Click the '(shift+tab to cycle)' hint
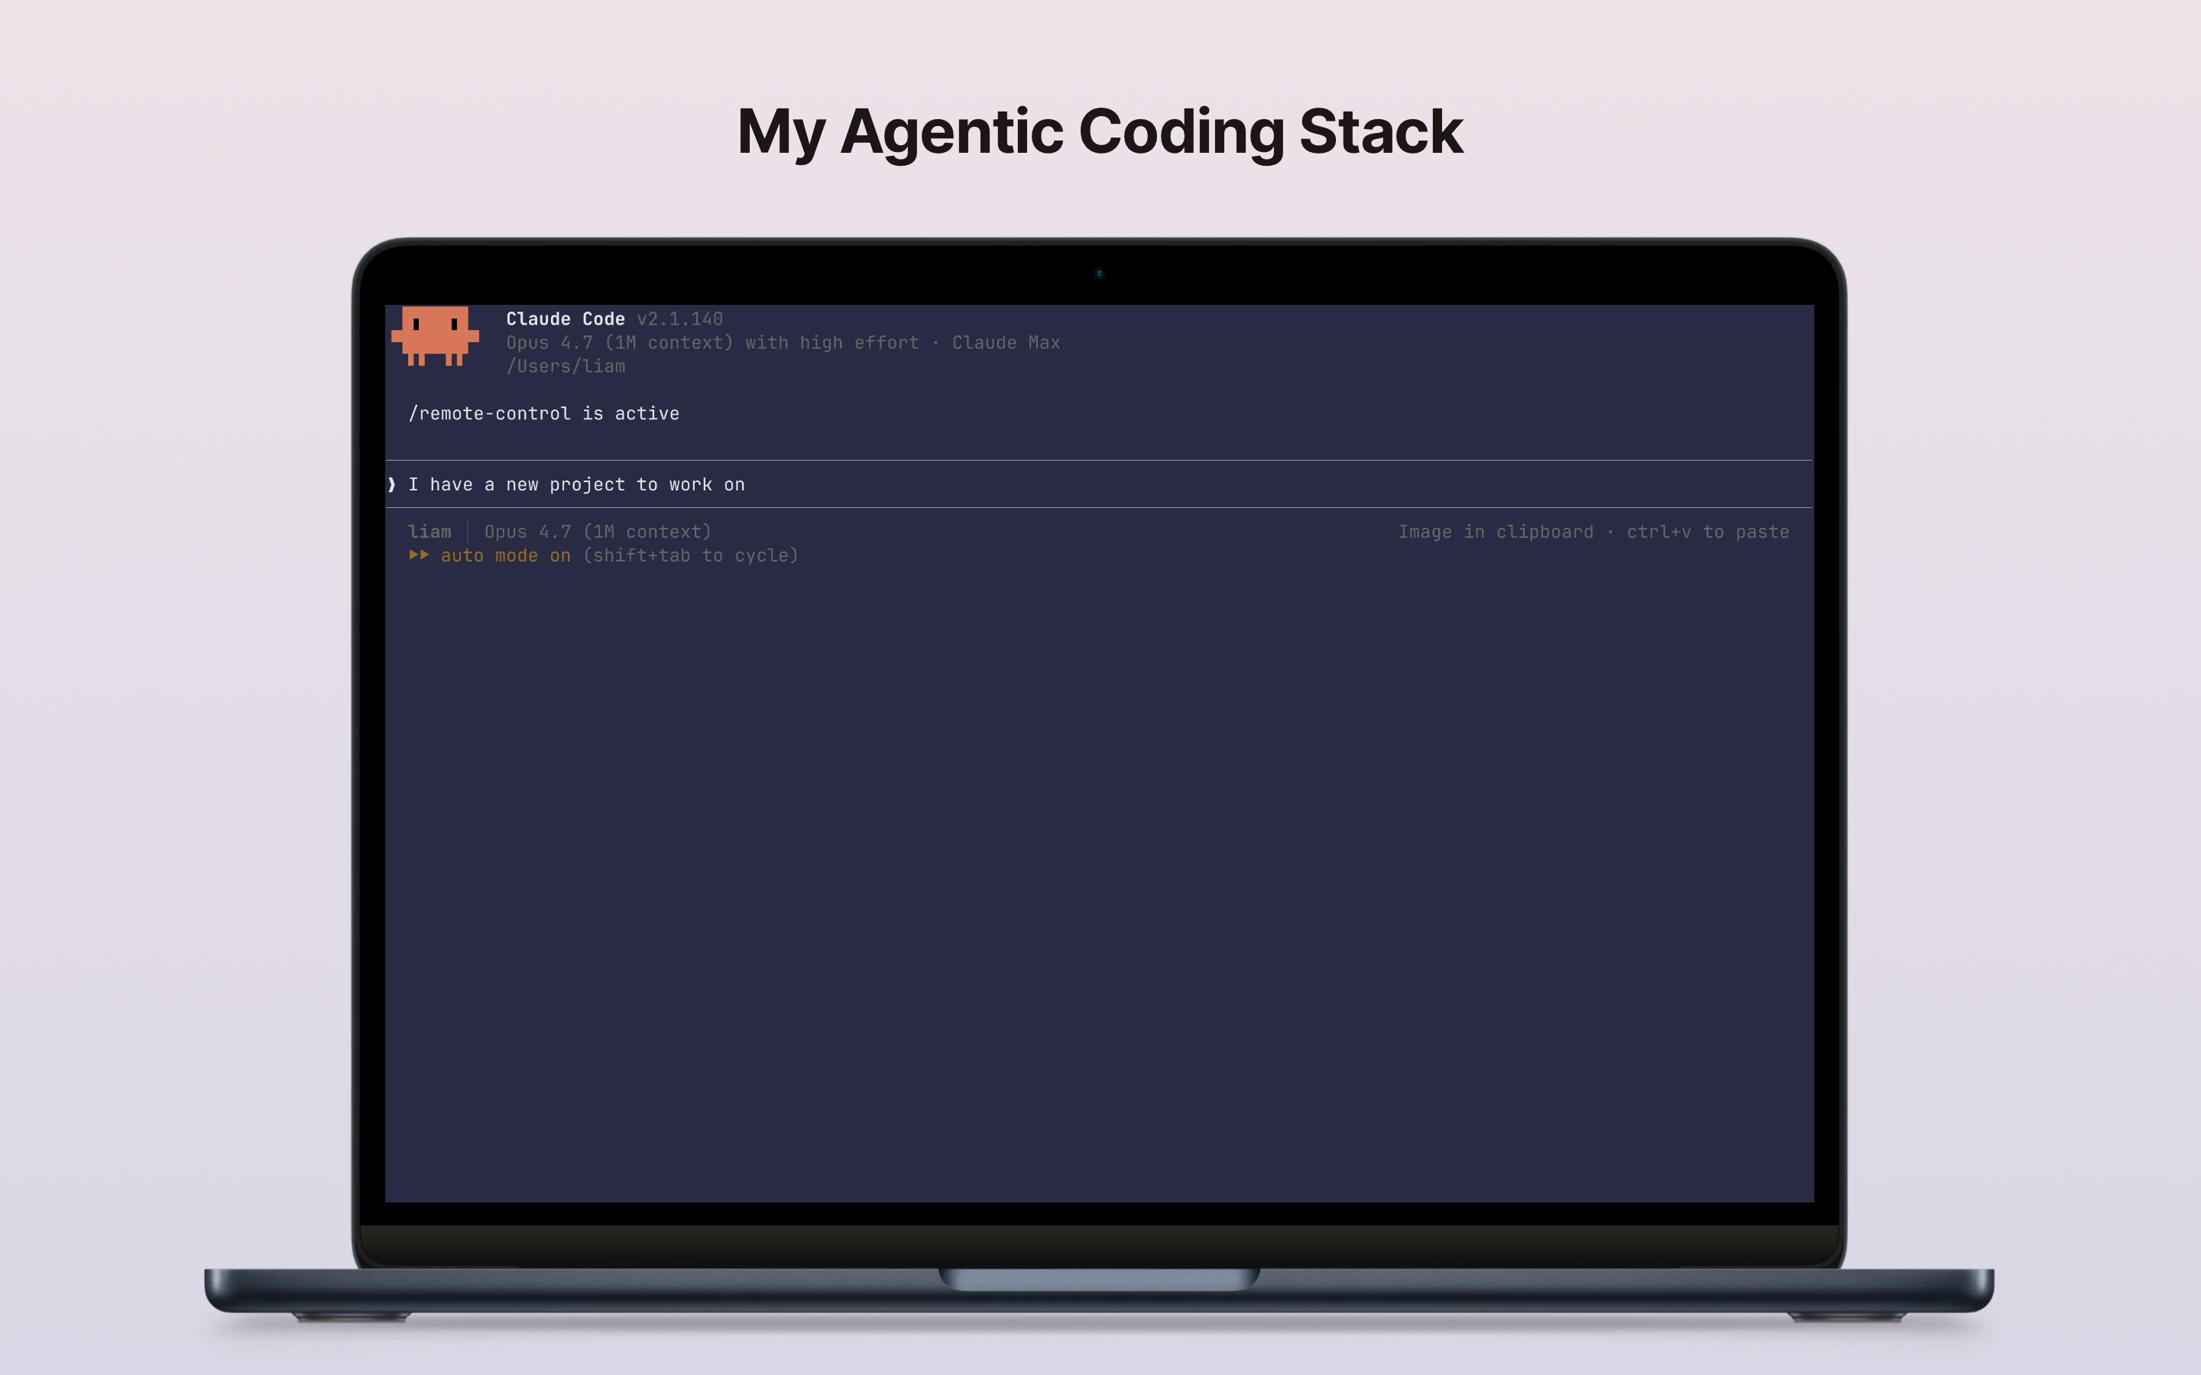2201x1375 pixels. 690,555
